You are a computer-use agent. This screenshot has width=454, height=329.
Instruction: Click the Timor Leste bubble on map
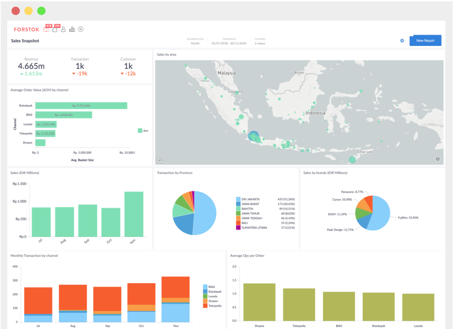pos(352,159)
